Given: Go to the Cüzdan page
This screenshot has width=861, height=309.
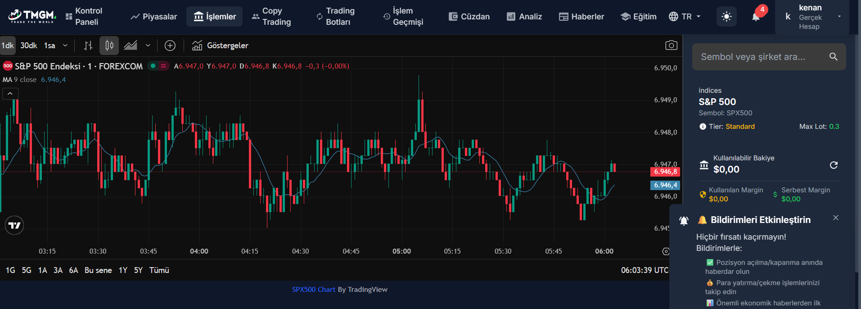Looking at the screenshot, I should (x=469, y=17).
